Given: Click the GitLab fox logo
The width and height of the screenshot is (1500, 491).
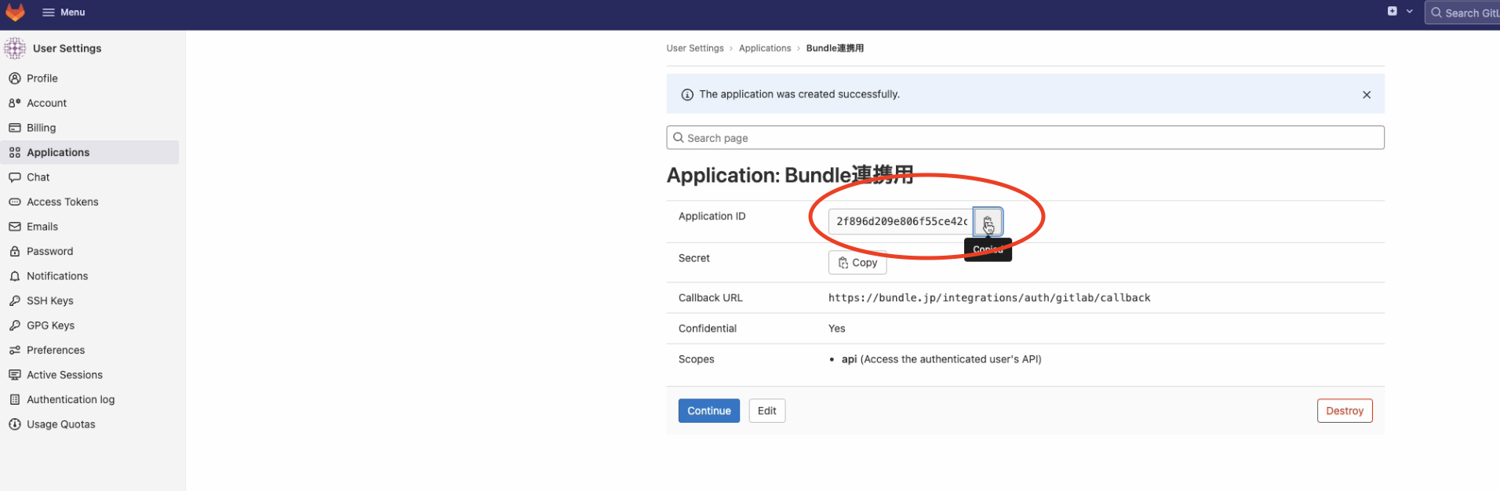Looking at the screenshot, I should click(x=15, y=13).
